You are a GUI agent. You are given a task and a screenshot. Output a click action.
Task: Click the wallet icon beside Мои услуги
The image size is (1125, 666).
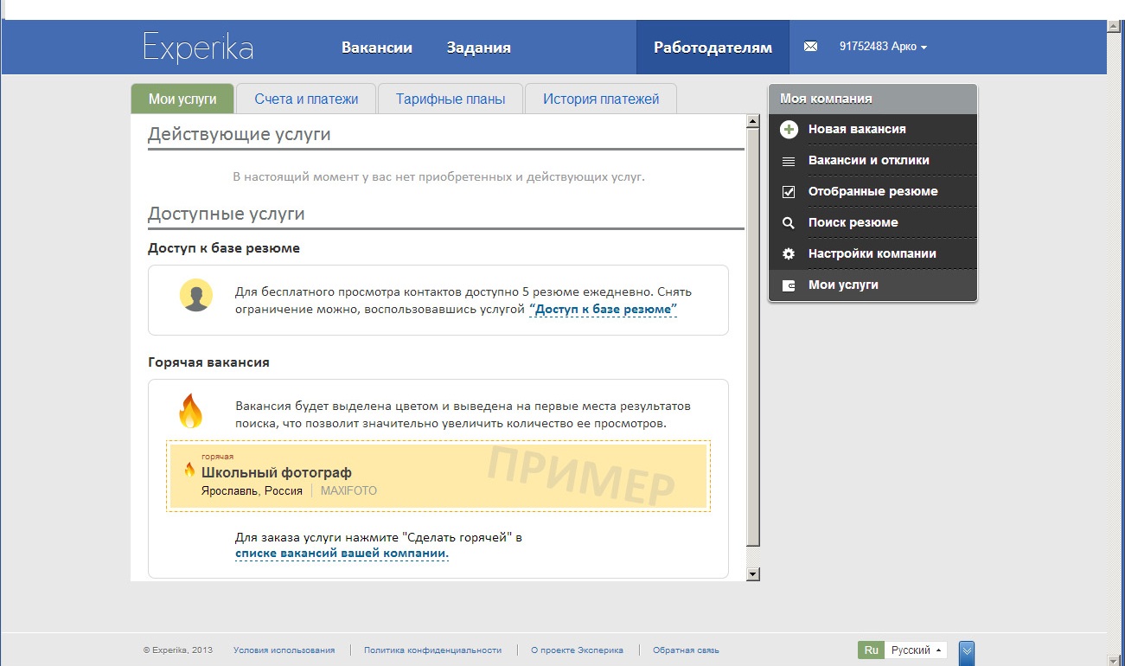click(788, 285)
